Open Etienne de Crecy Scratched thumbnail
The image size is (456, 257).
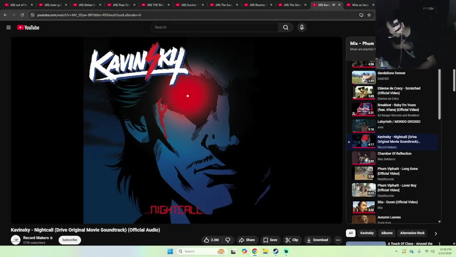364,92
